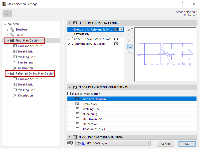The height and width of the screenshot is (149, 200).
Task: Close the Stair Selection Settings dialog
Action: pos(194,4)
